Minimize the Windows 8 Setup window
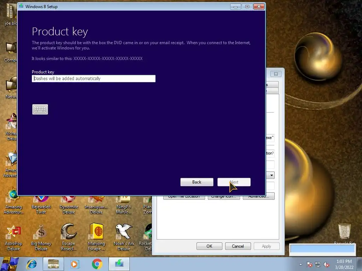This screenshot has width=362, height=271. click(x=235, y=7)
